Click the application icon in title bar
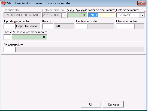The image size is (148, 111). [x=4, y=3]
